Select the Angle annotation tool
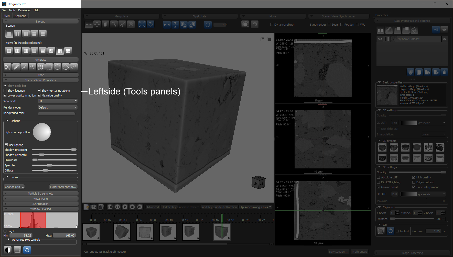The height and width of the screenshot is (257, 453). point(24,67)
